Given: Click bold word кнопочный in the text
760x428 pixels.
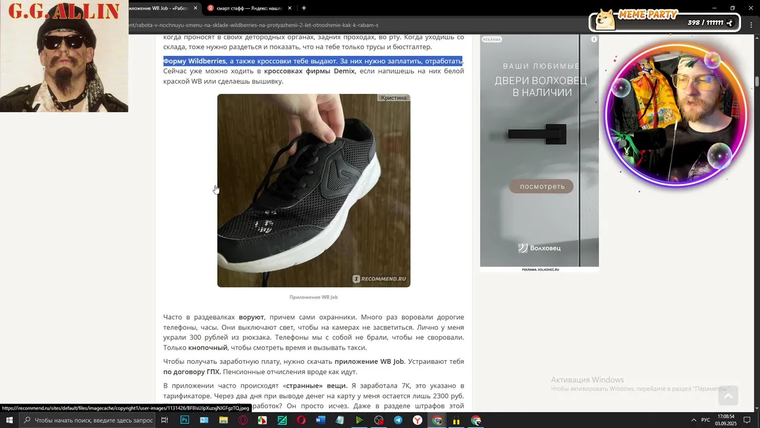Looking at the screenshot, I should click(208, 348).
